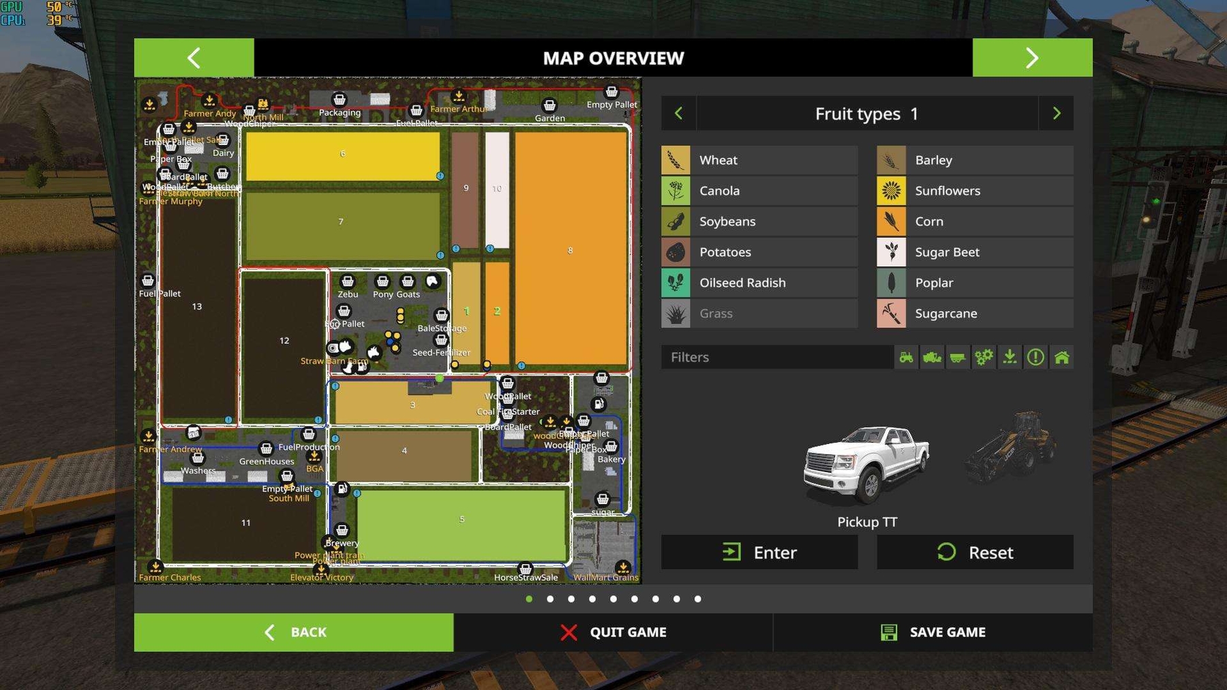This screenshot has width=1227, height=690.
Task: Click the Corn orange color swatch
Action: (x=891, y=221)
